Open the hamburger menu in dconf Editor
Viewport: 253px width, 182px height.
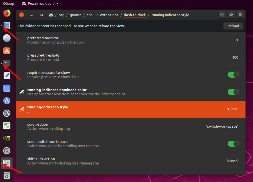(240, 15)
